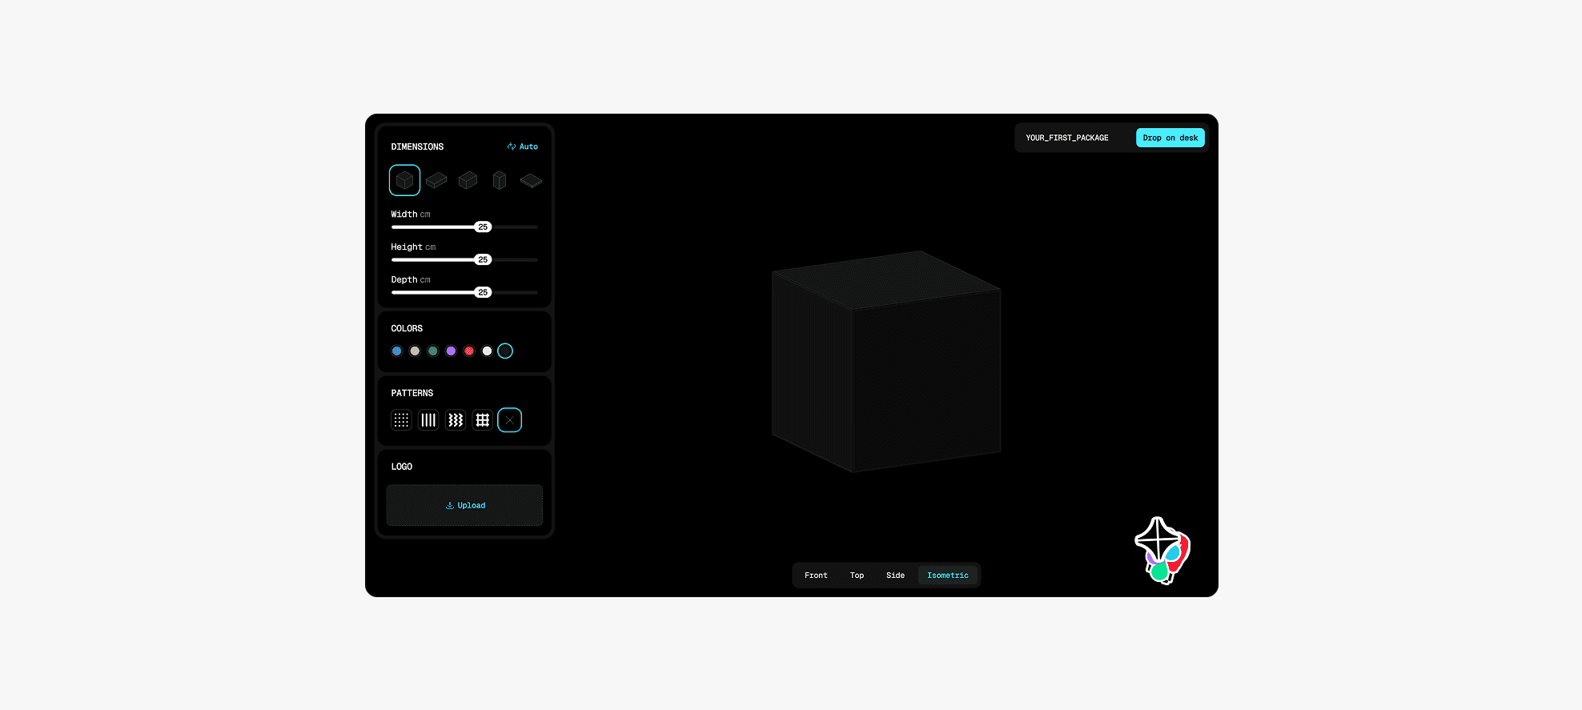Choose the blue color swatch
The image size is (1582, 710).
click(396, 351)
